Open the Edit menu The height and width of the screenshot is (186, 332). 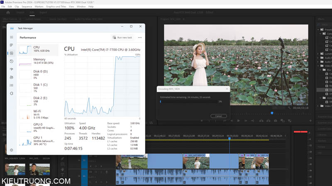coord(10,7)
